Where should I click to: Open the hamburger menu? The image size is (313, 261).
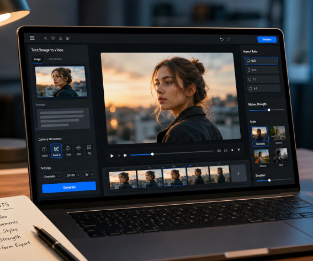(x=32, y=38)
